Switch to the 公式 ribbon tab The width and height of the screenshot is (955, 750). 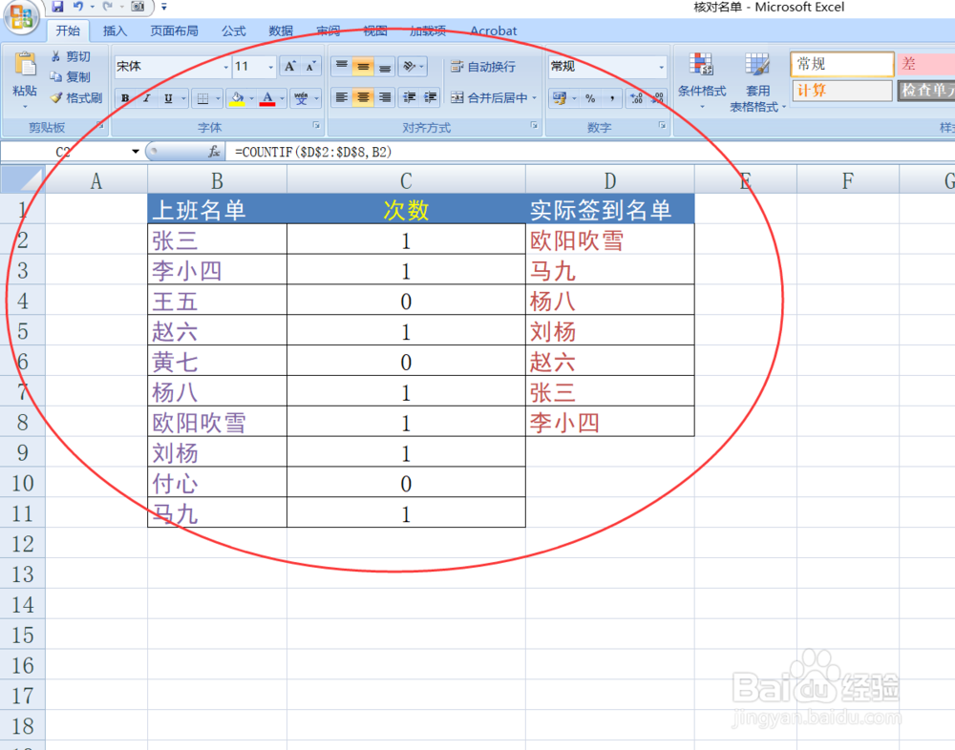click(x=233, y=30)
